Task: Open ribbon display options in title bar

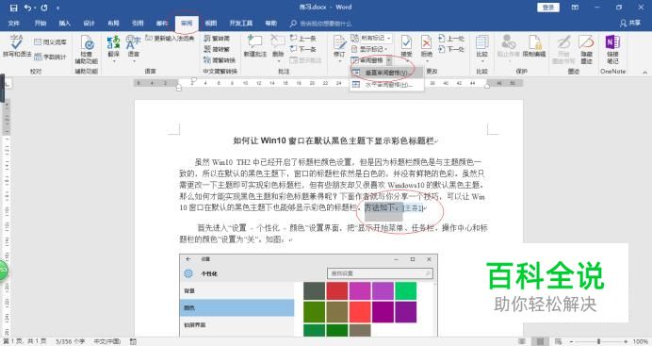Action: 575,8
